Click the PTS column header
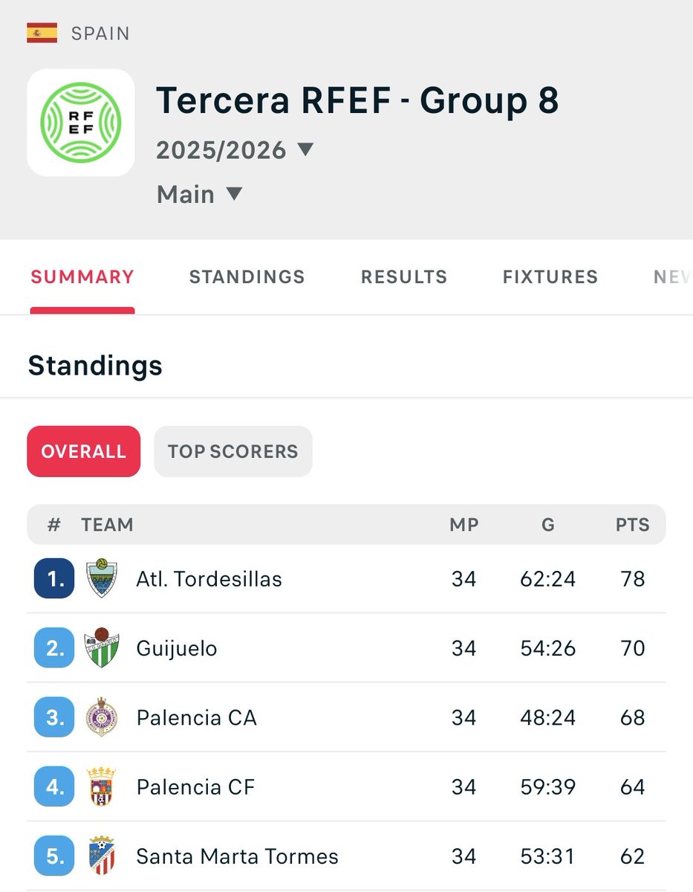 (x=633, y=525)
